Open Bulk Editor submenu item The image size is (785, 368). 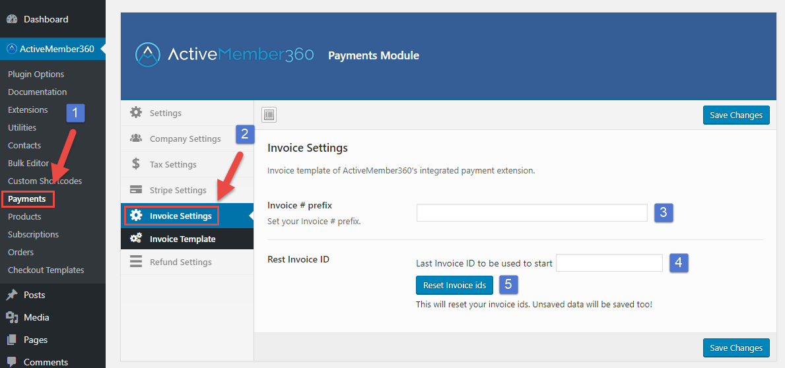pos(28,163)
